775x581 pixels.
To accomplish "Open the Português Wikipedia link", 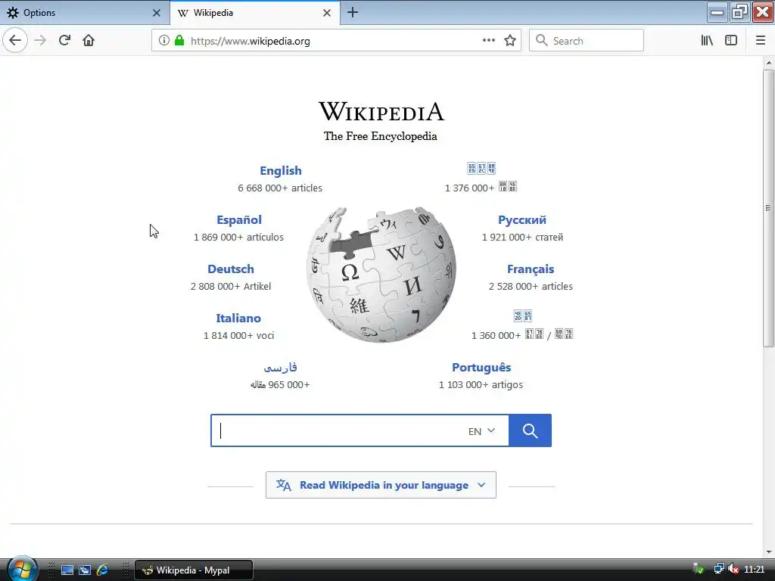I will coord(481,368).
